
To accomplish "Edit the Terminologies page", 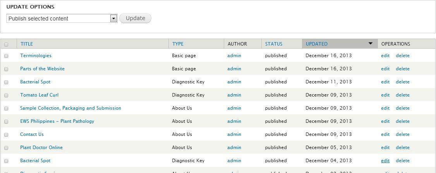I will point(385,56).
